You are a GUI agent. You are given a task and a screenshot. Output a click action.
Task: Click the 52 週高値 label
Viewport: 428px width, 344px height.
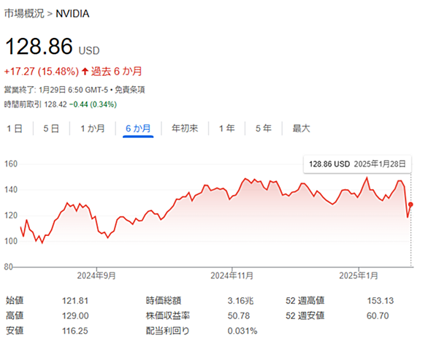(x=305, y=301)
